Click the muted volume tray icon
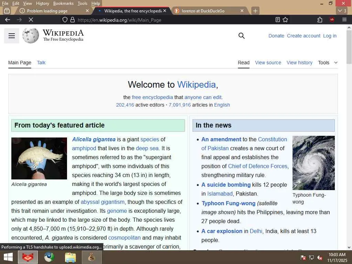Image resolution: width=352 pixels, height=264 pixels. [320, 257]
